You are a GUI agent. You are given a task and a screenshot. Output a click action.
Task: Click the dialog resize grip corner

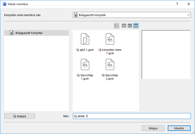pyautogui.click(x=193, y=132)
